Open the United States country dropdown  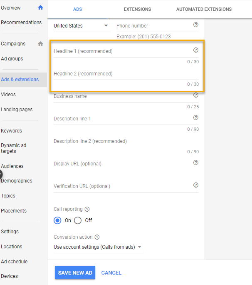81,26
